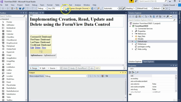Pin the Solution Explorer panel

pos(173,13)
